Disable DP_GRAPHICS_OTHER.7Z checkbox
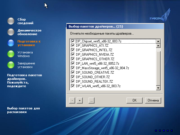180x135 pixels. 73,59
